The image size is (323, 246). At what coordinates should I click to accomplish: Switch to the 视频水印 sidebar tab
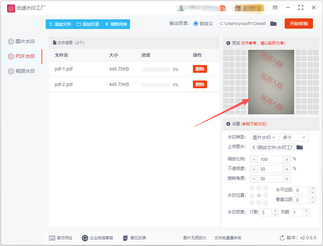pyautogui.click(x=22, y=71)
